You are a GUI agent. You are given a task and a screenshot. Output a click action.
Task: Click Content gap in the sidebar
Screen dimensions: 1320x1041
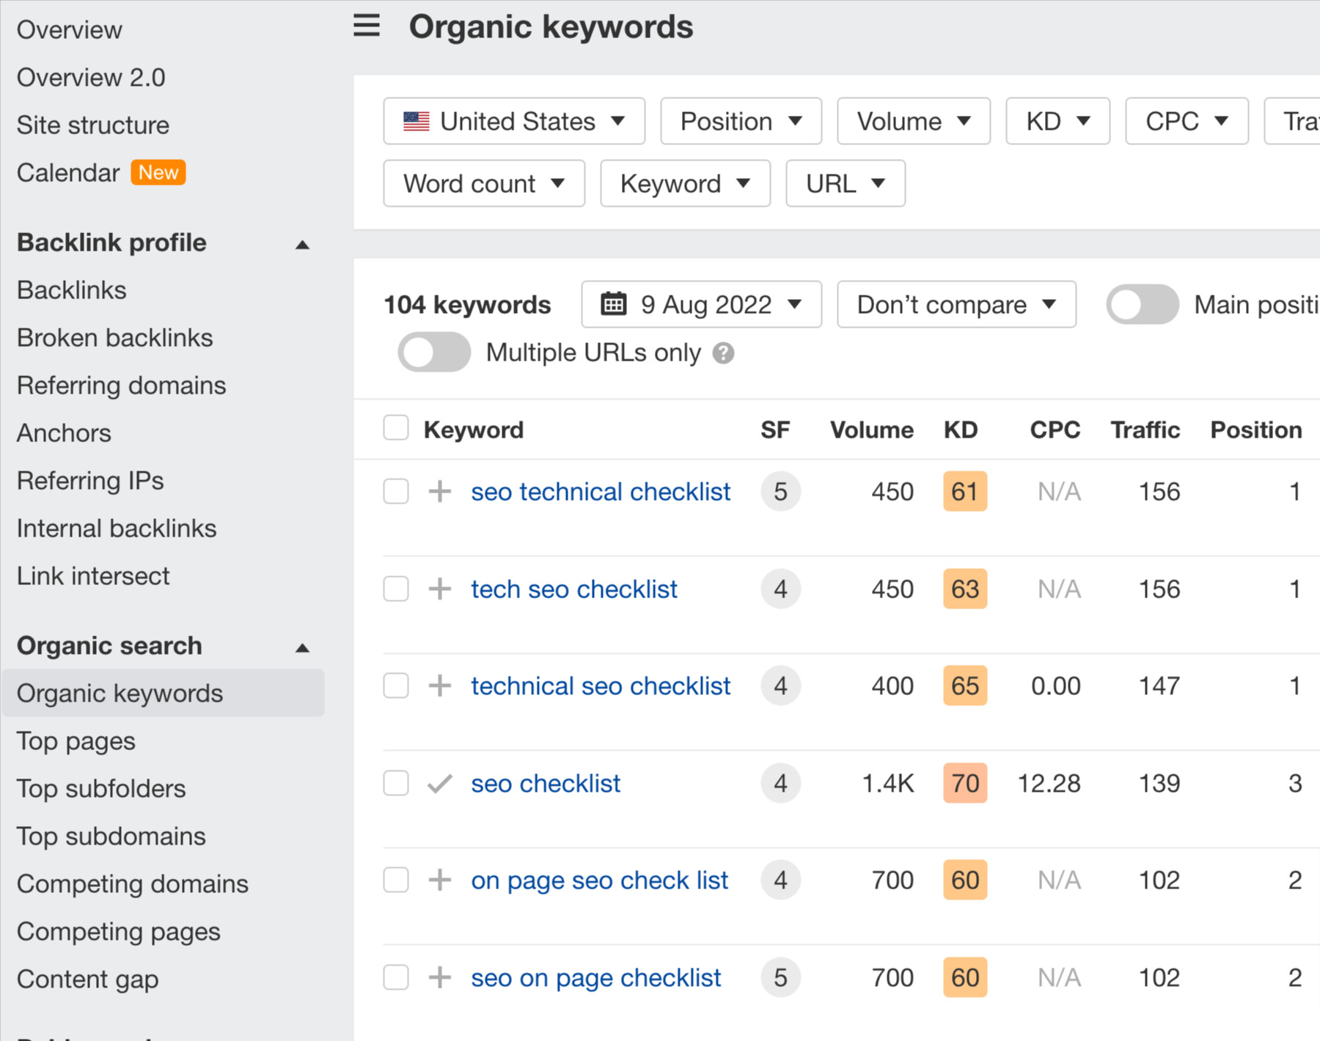[87, 979]
